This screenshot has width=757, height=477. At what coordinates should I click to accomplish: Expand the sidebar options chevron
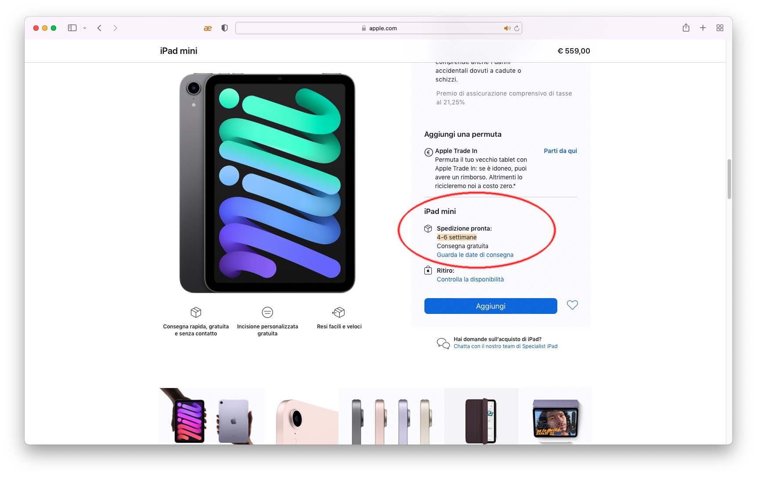point(85,28)
